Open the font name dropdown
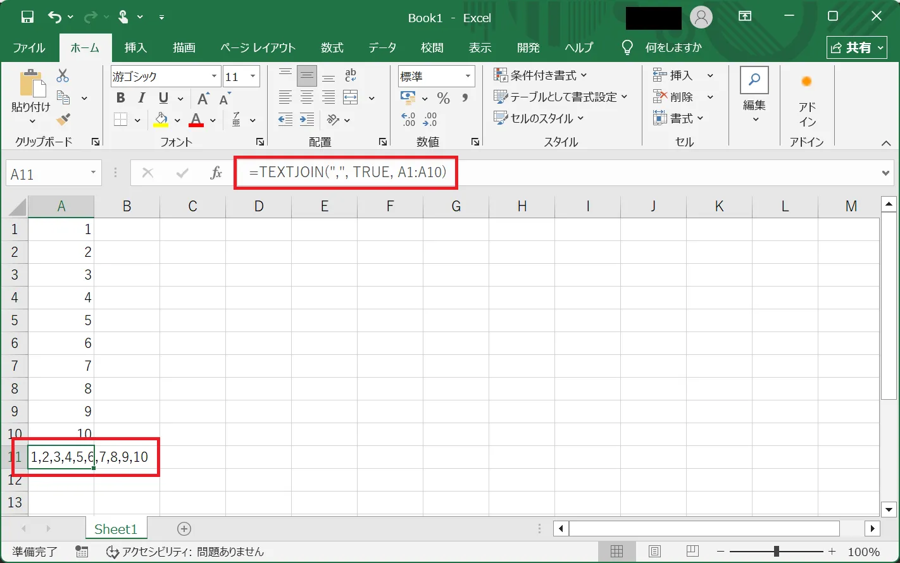 [x=215, y=77]
